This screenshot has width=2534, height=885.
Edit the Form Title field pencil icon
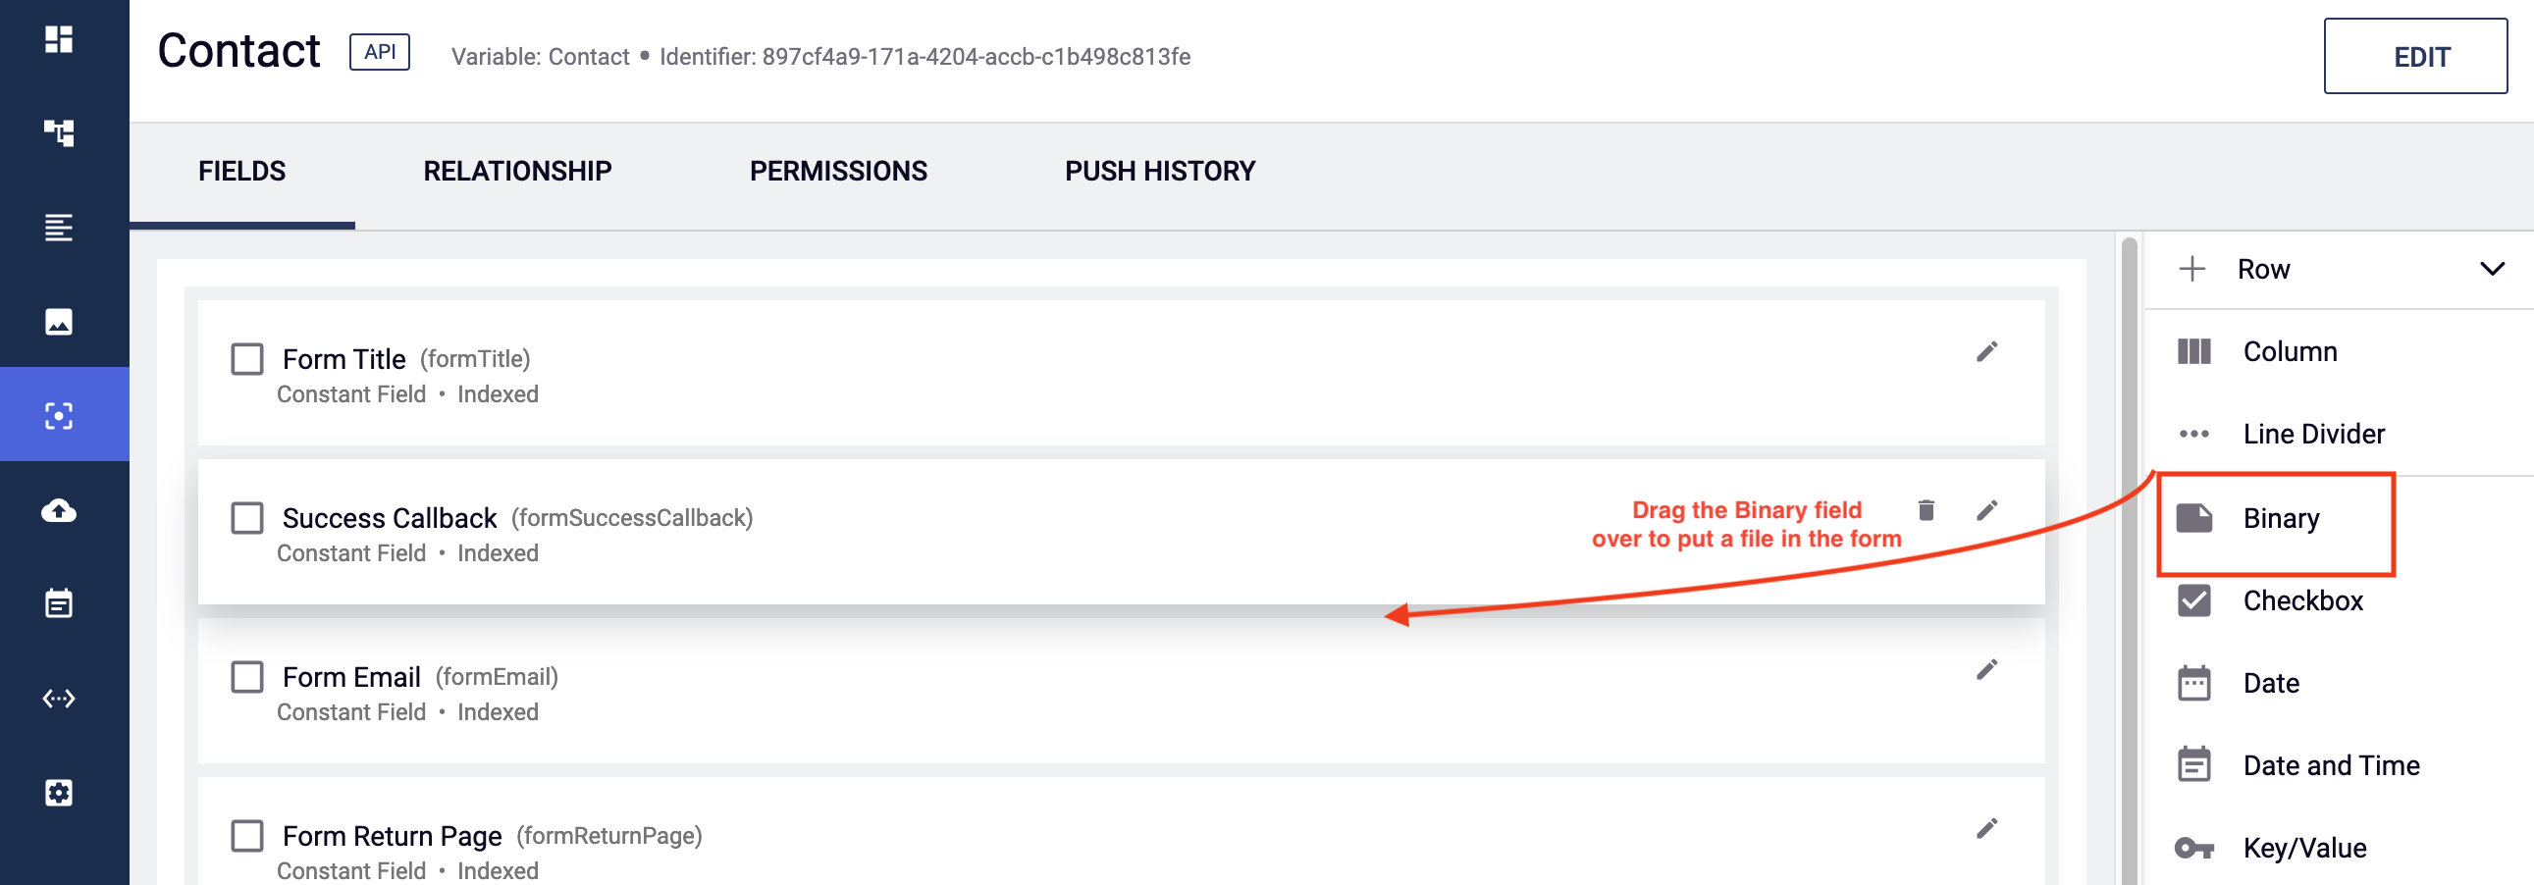(x=1987, y=352)
